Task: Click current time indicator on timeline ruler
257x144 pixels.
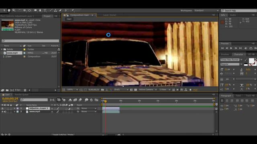Action: coord(106,101)
